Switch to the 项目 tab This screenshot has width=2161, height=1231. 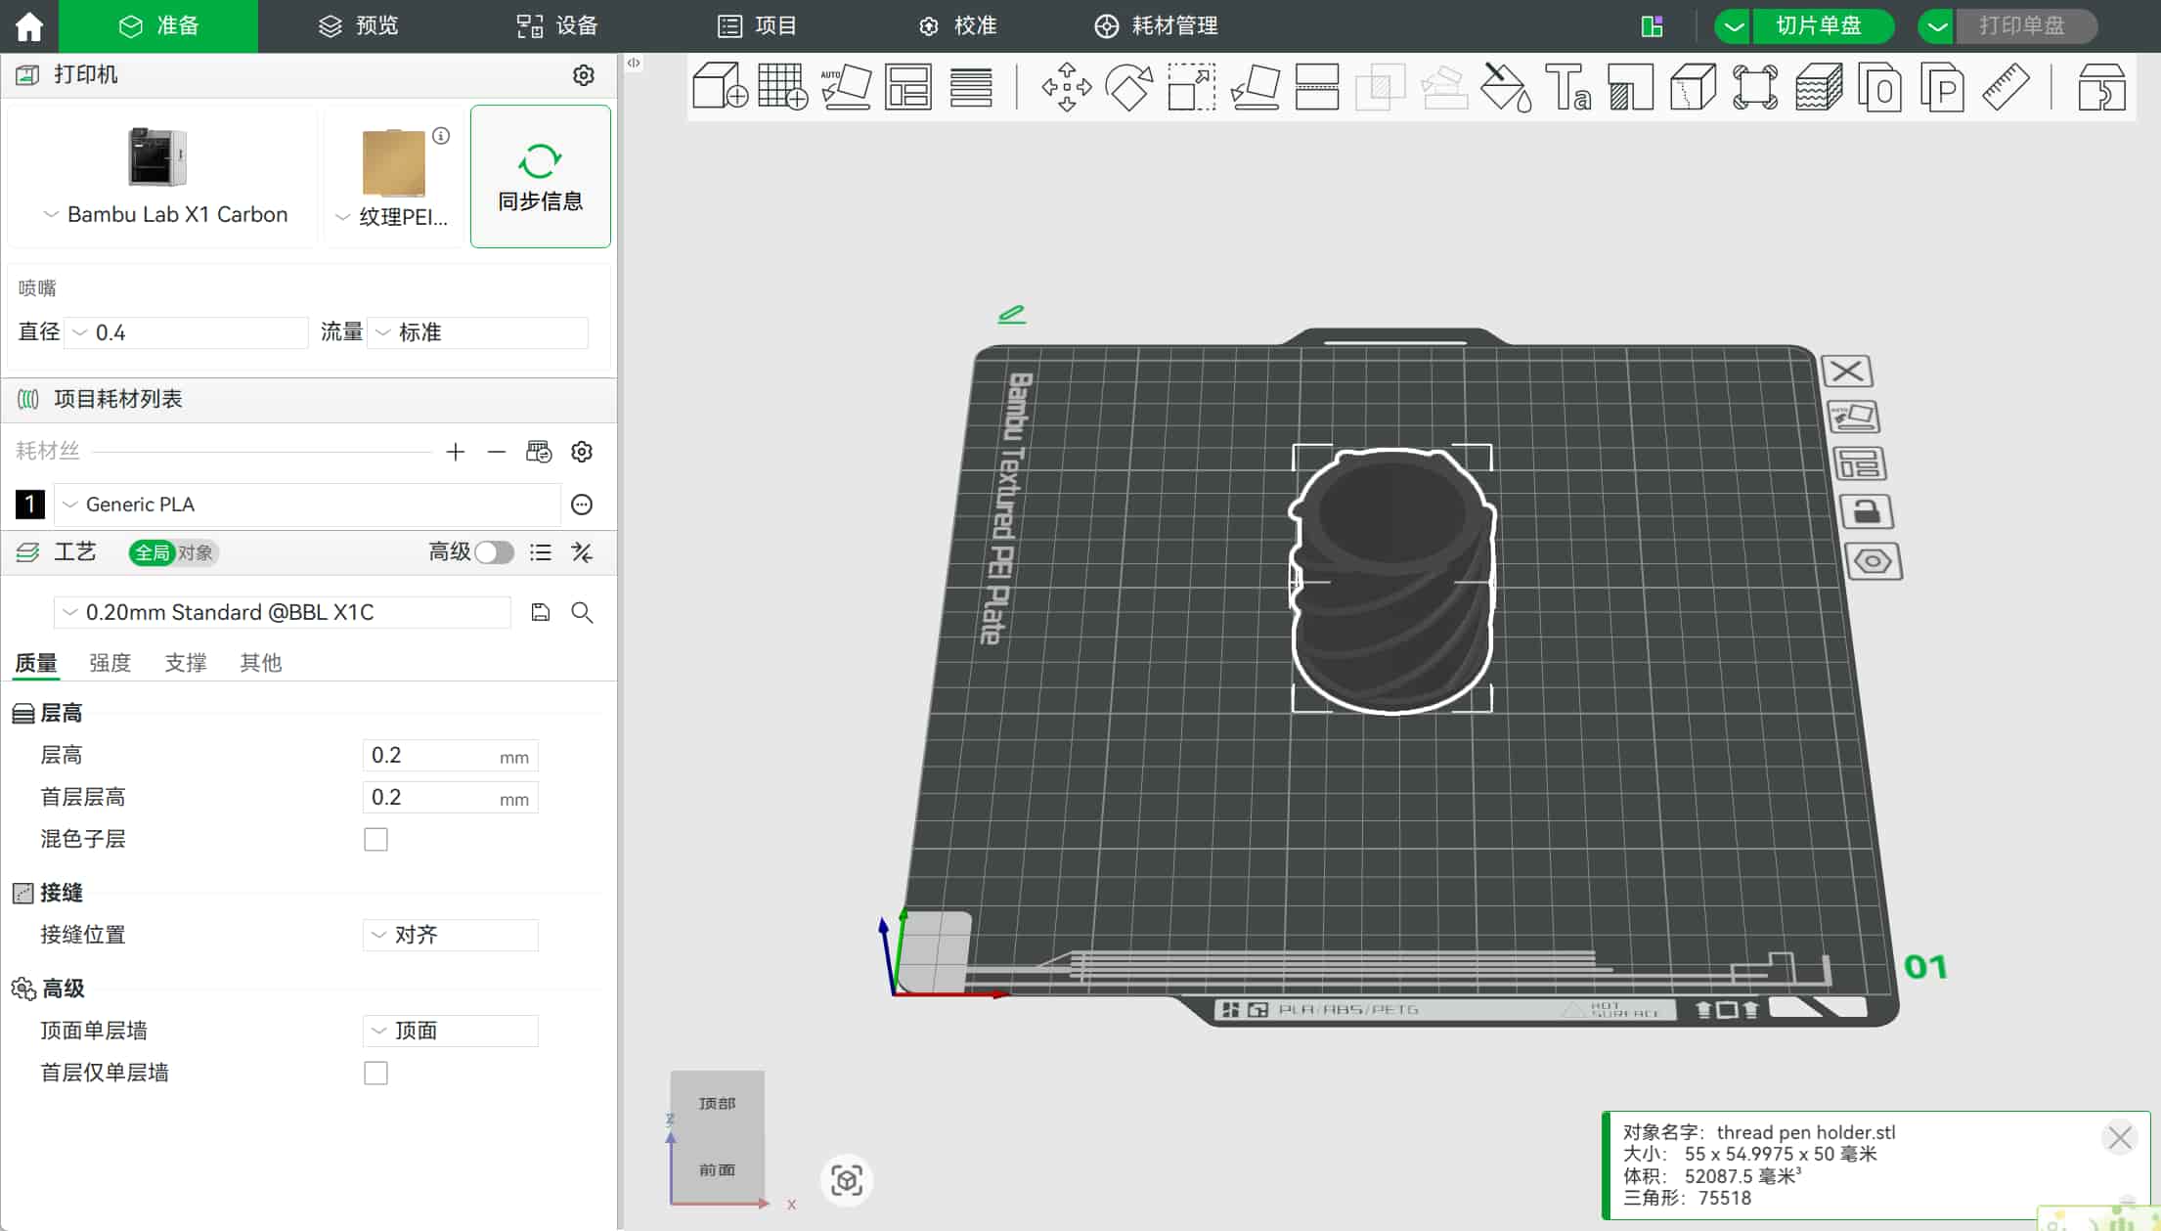tap(758, 26)
